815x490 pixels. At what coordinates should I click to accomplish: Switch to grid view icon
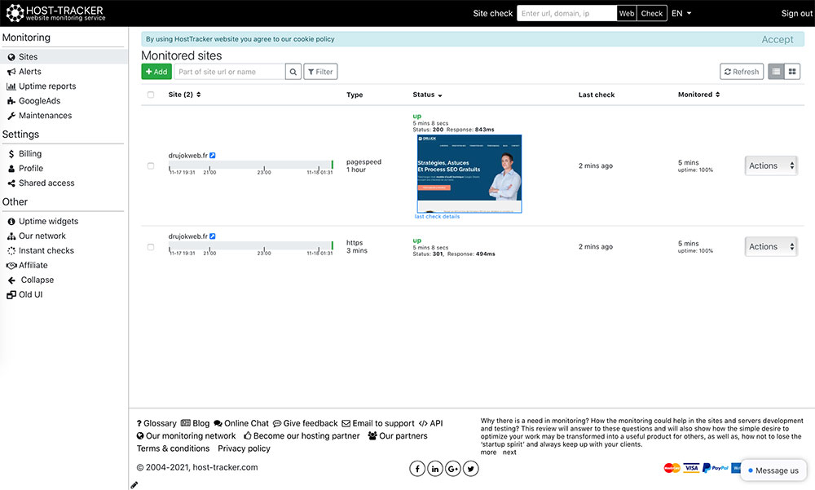792,72
